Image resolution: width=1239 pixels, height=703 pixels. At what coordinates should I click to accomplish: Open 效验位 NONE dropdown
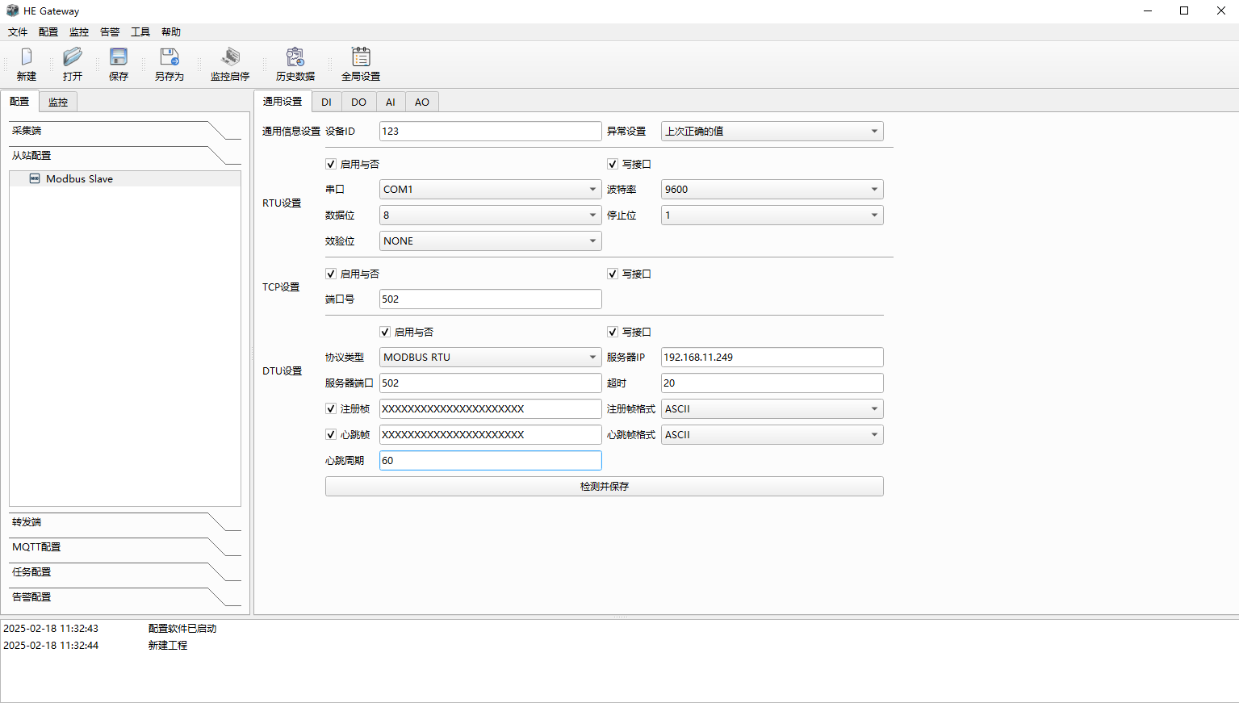(491, 241)
